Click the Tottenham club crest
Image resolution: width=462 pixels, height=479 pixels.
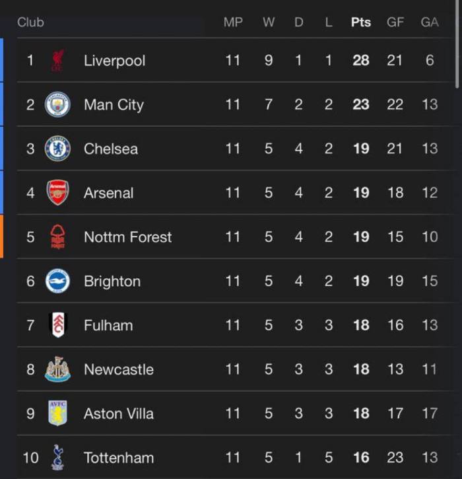point(57,457)
